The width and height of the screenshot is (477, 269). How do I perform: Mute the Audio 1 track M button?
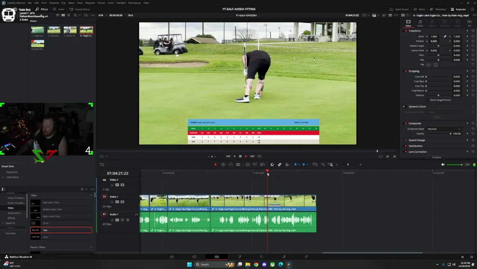127,220
